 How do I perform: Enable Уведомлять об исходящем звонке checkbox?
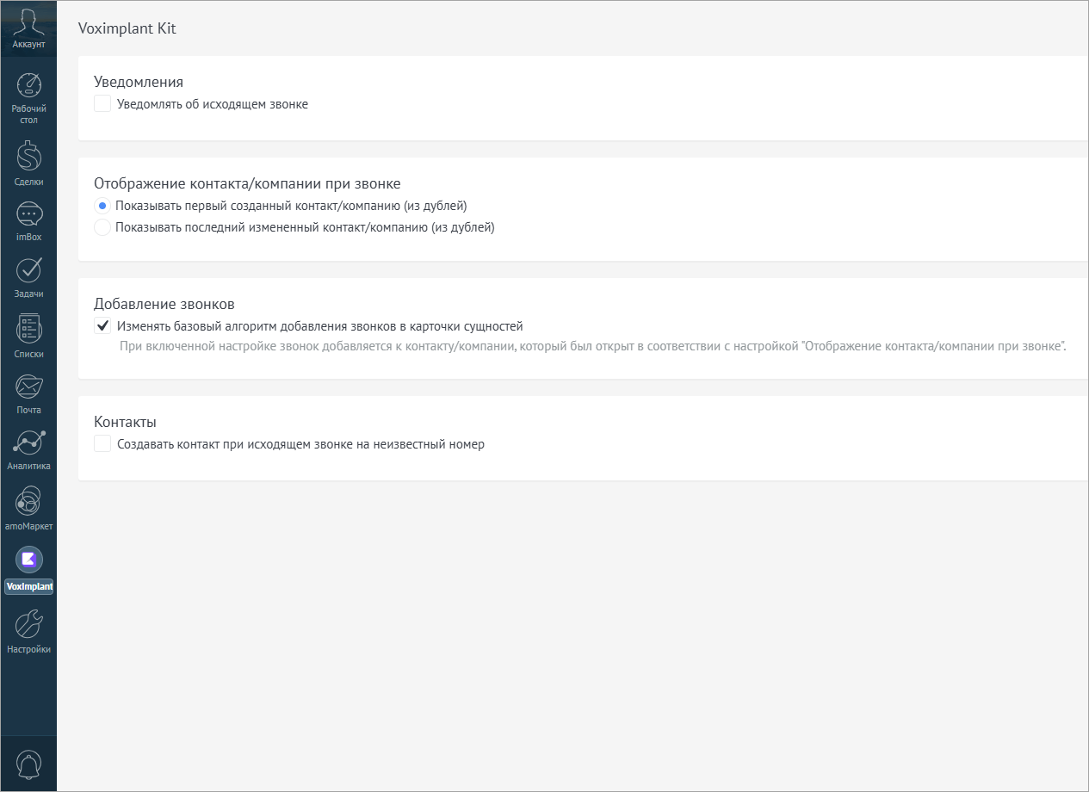(x=102, y=104)
